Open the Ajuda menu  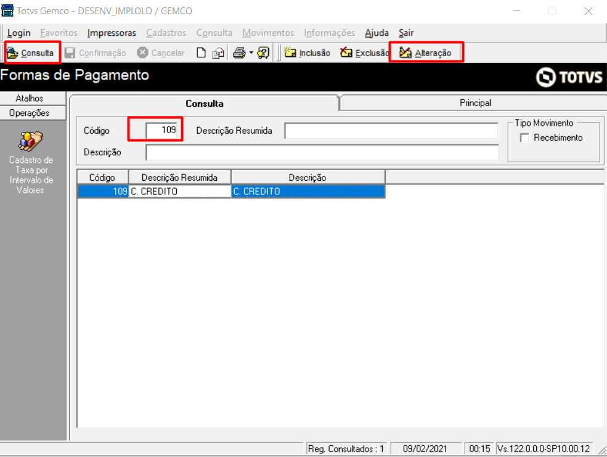point(377,33)
